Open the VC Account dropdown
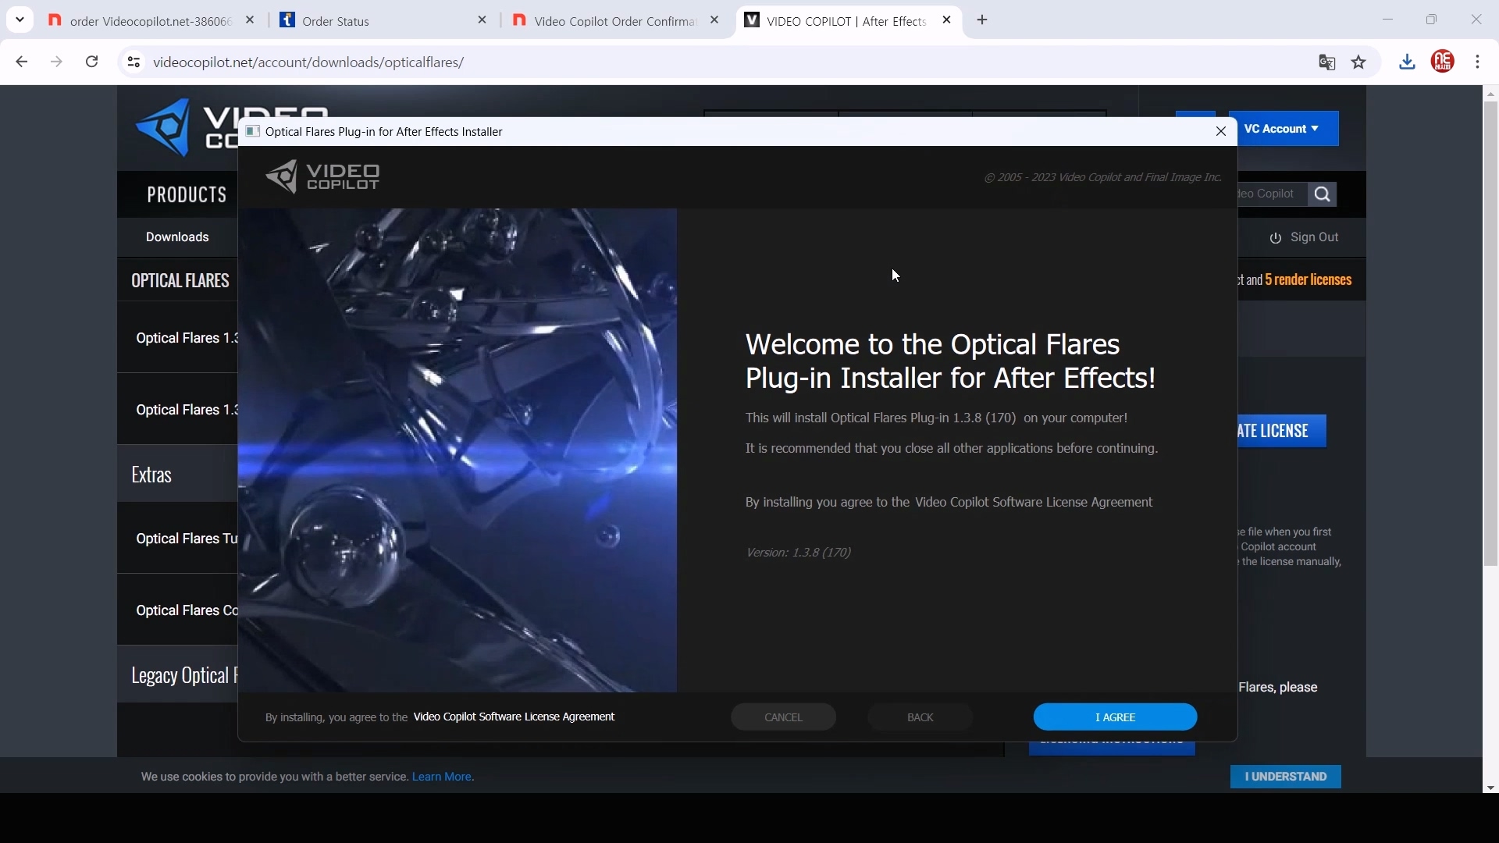The height and width of the screenshot is (843, 1499). point(1283,129)
